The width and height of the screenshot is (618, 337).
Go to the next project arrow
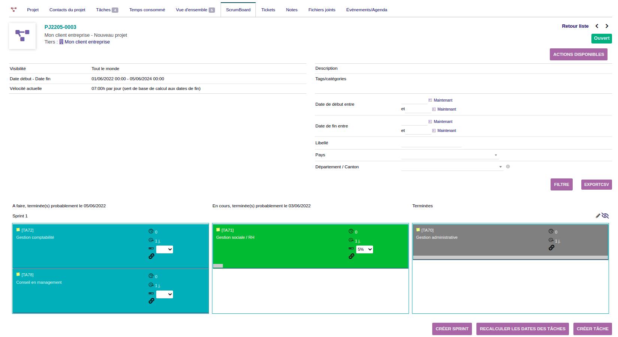607,26
